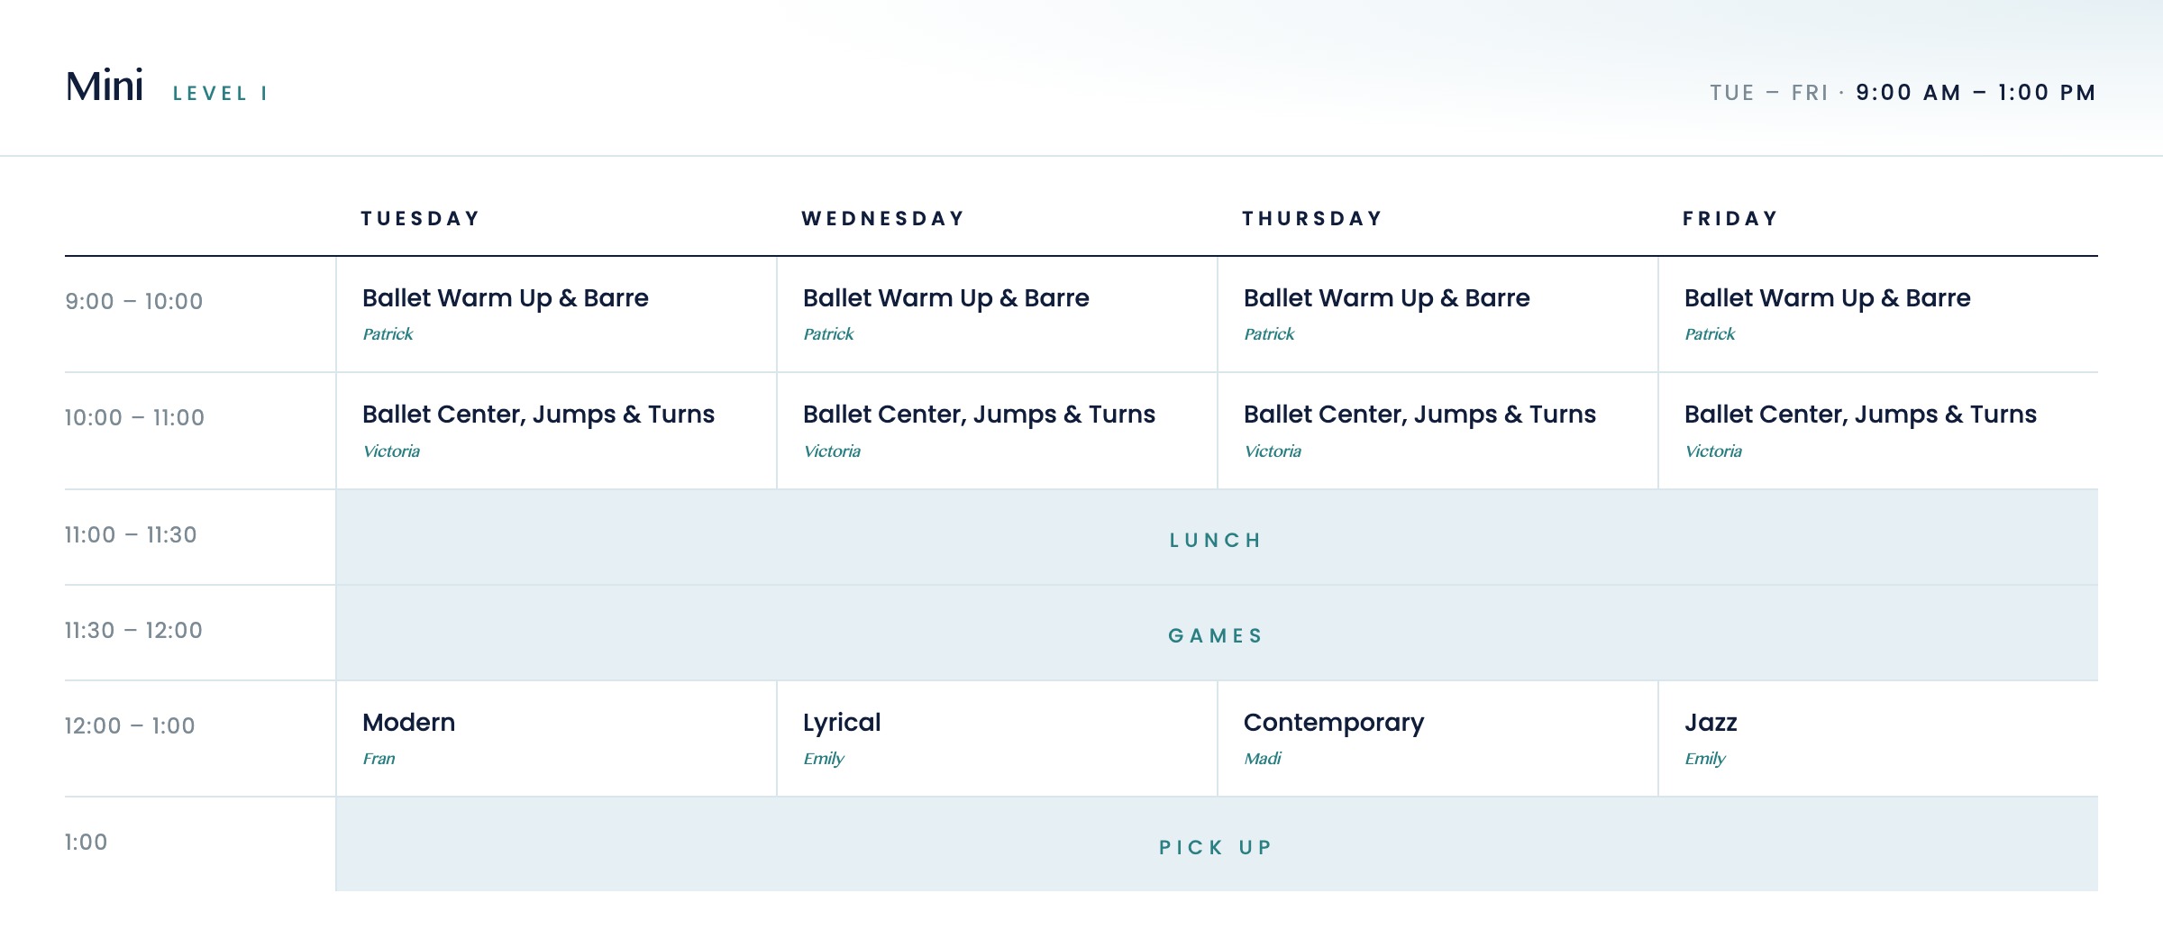
Task: Select the 12:00 – 1:00 time slot label
Action: pos(130,726)
